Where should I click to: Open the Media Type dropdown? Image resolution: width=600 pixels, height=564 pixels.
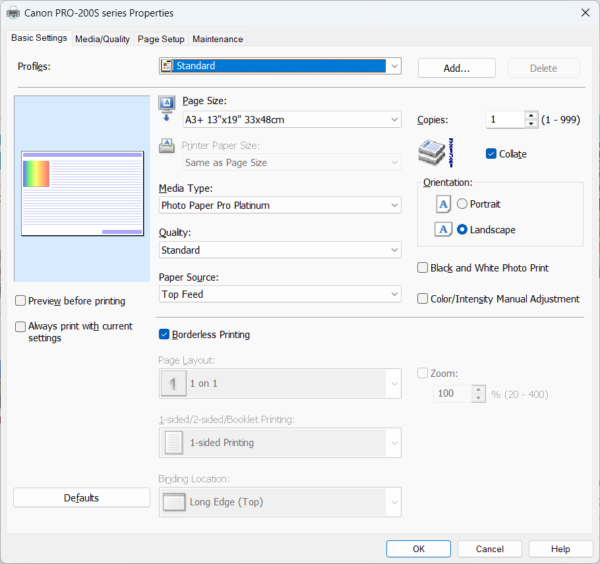point(280,206)
